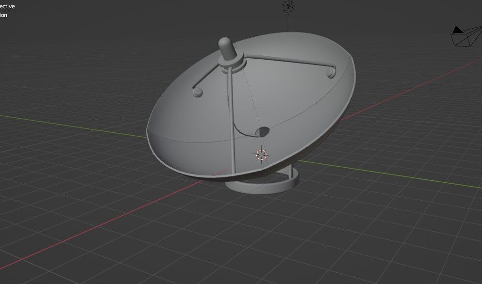Select the point light object
The height and width of the screenshot is (284, 482).
(x=288, y=6)
